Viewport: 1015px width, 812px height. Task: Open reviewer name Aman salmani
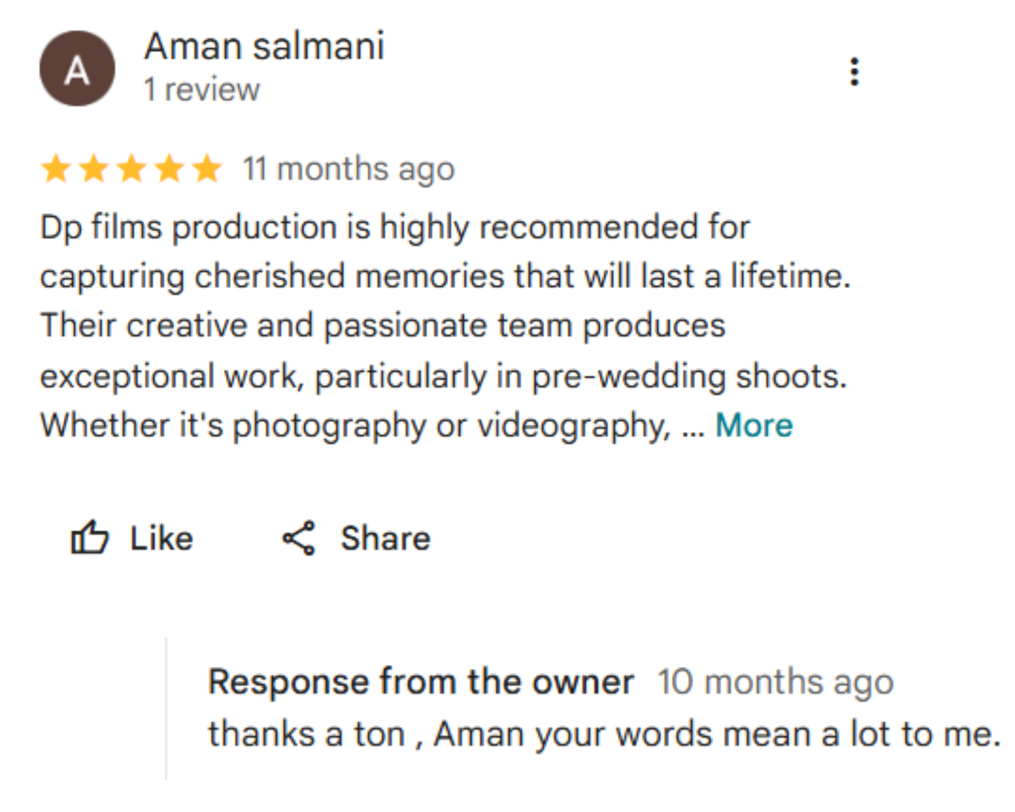(265, 46)
